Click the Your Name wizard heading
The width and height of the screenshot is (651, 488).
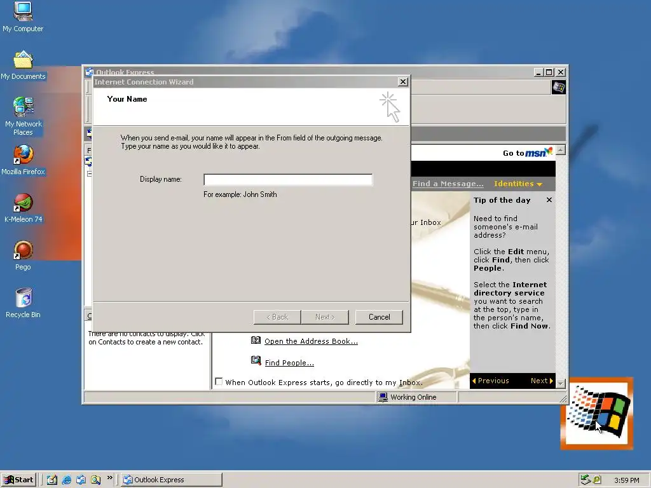pos(127,98)
